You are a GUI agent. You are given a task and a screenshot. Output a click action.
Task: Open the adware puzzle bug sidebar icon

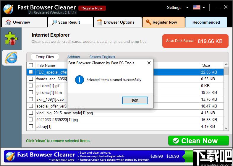pos(11,38)
